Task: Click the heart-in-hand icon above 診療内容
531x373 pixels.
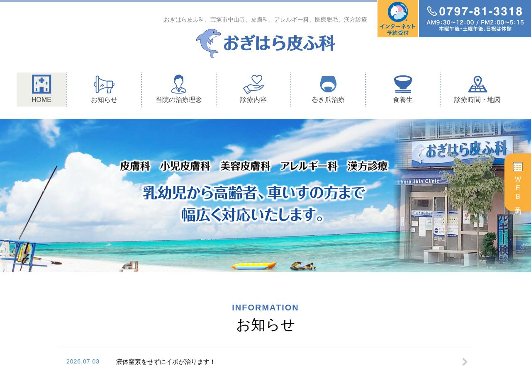Action: click(x=253, y=84)
